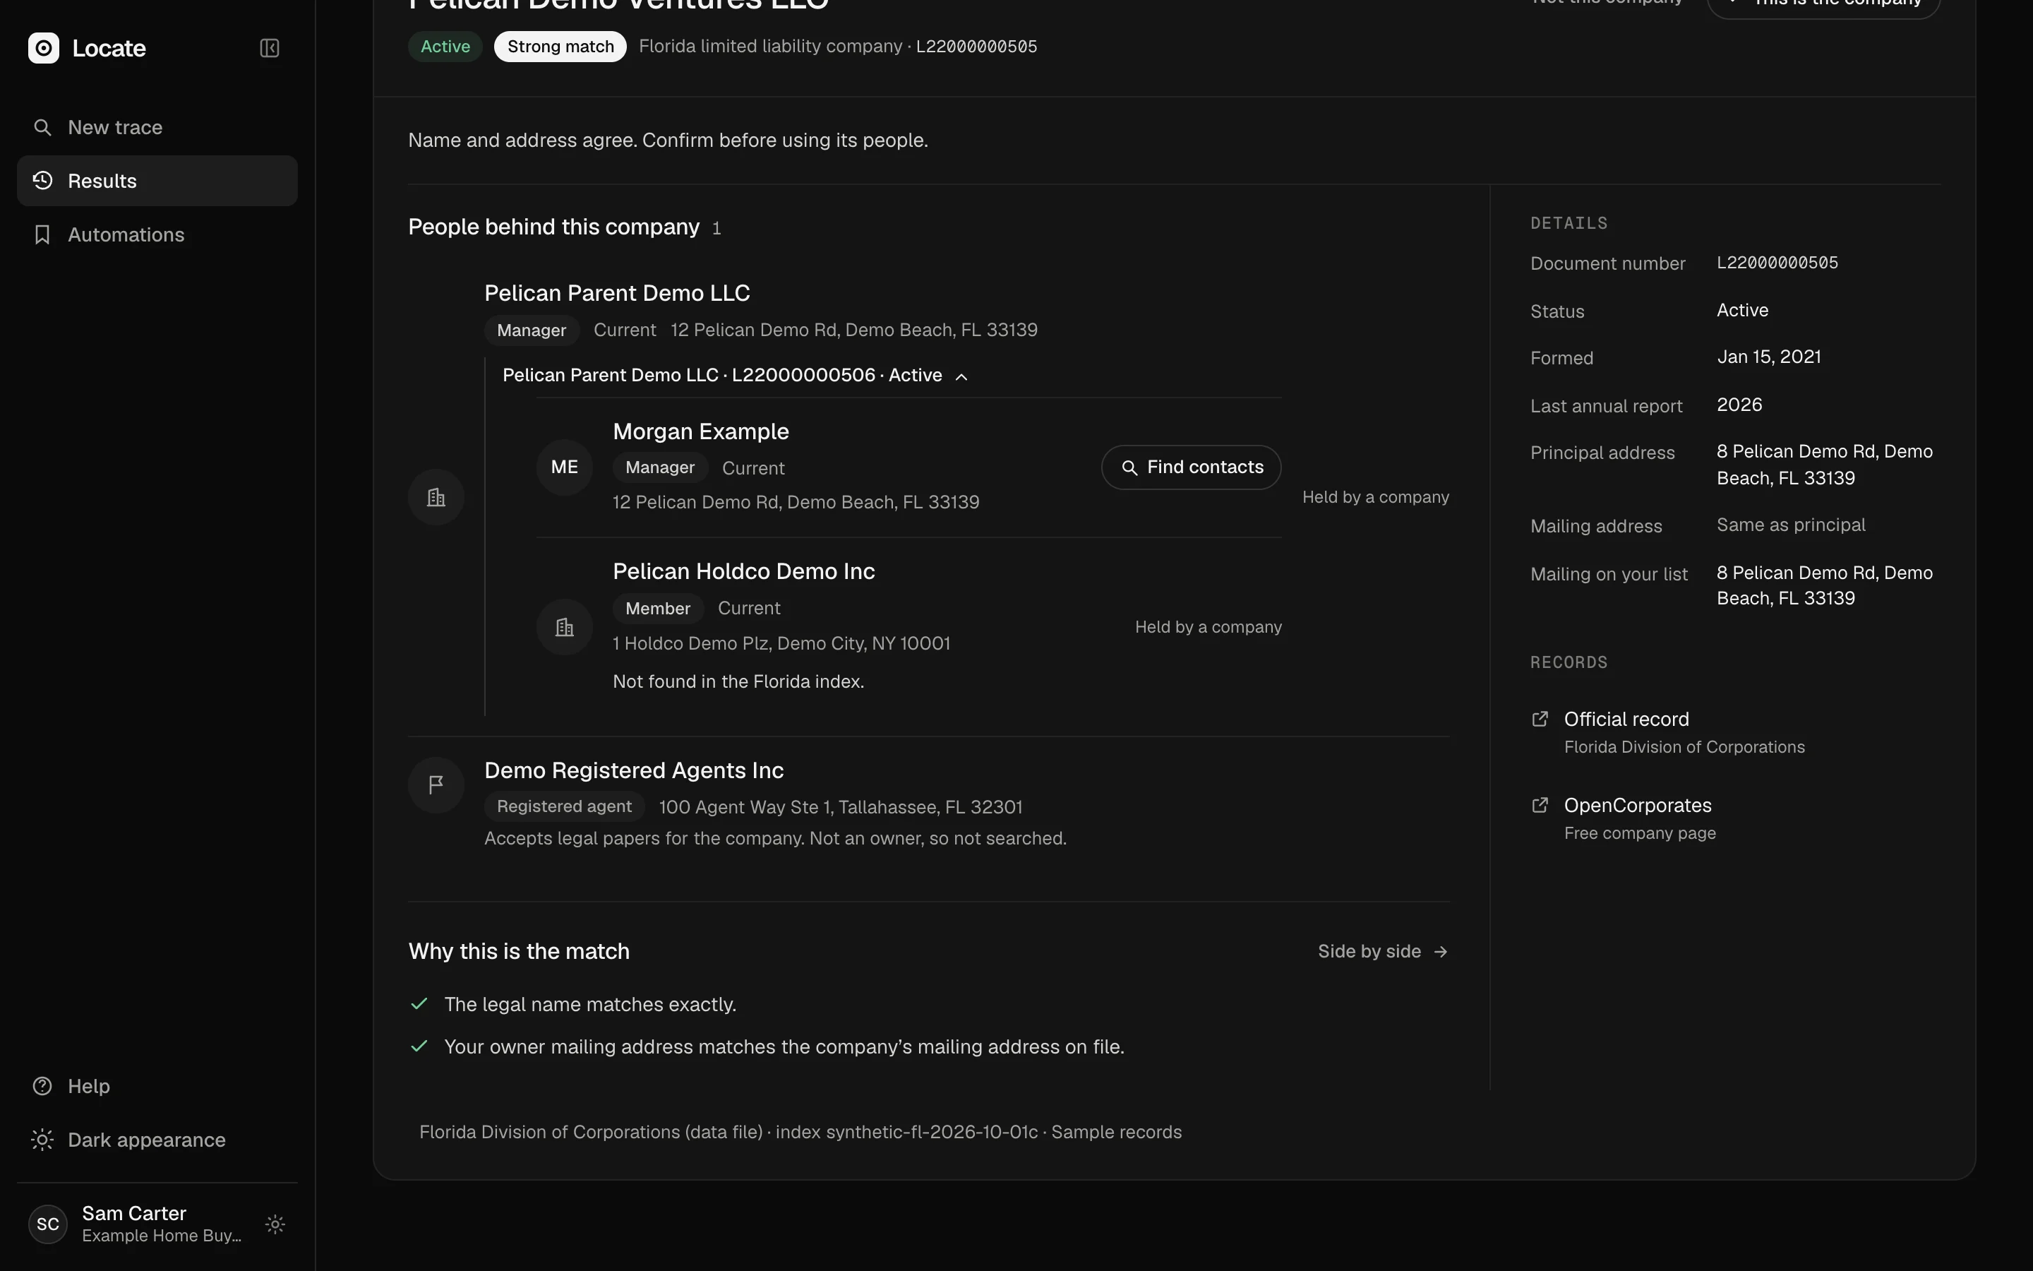Click the sun icon beside Sam Carter
This screenshot has width=2033, height=1271.
coord(275,1224)
